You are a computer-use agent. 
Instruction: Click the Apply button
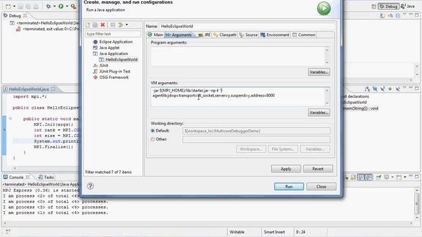pos(286,169)
